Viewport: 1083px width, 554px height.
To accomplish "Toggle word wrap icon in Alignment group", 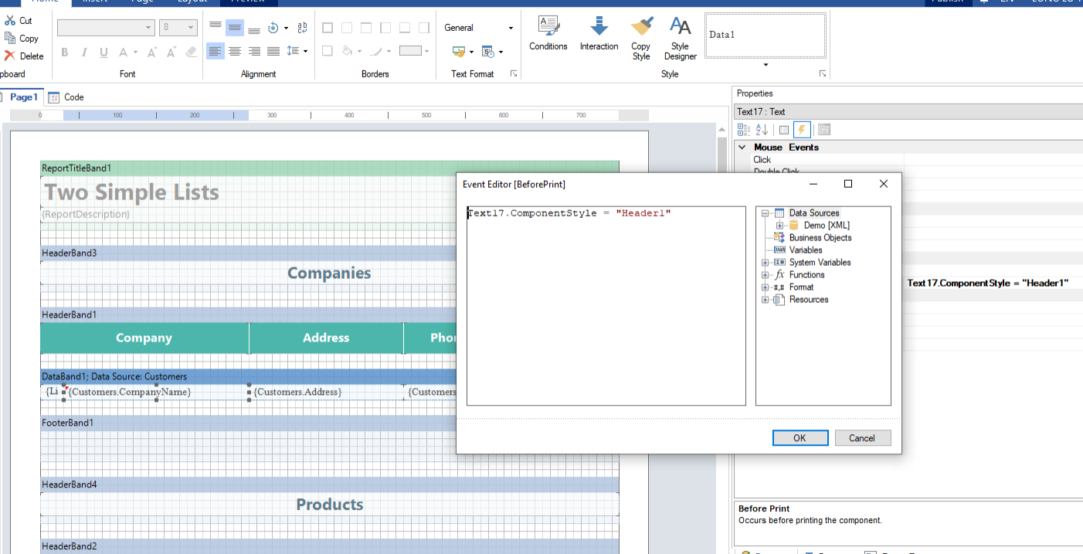I will (302, 28).
